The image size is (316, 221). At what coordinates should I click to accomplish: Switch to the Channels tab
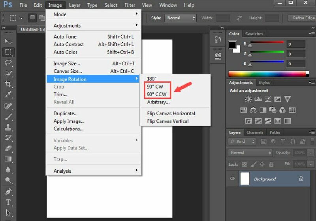255,132
